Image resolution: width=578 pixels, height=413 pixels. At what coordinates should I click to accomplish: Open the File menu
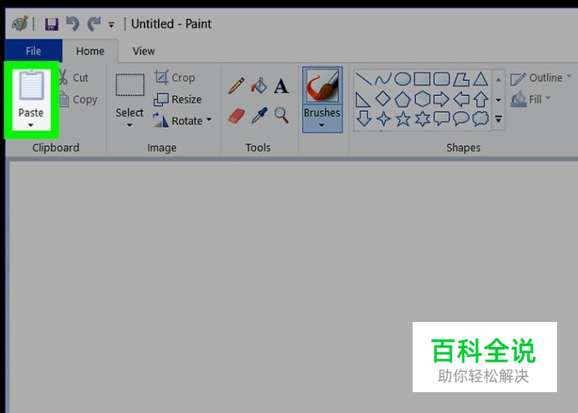33,51
